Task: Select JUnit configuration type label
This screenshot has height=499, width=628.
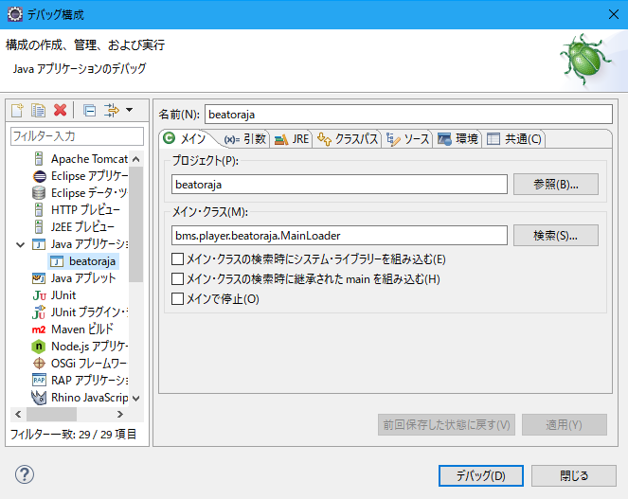Action: point(63,295)
